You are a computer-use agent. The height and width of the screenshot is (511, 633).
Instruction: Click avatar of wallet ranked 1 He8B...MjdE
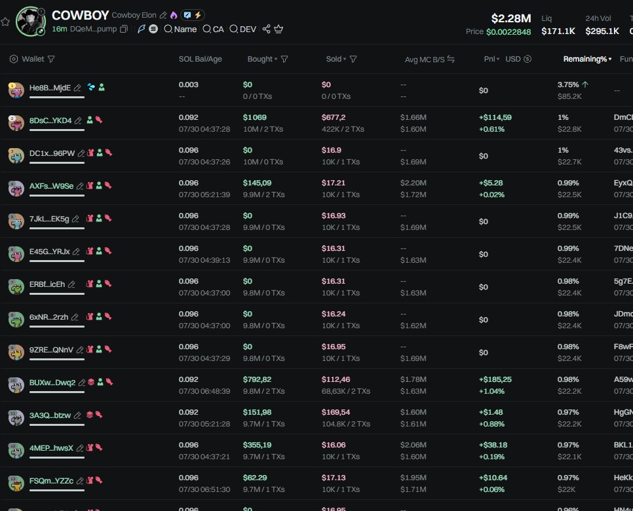(16, 90)
